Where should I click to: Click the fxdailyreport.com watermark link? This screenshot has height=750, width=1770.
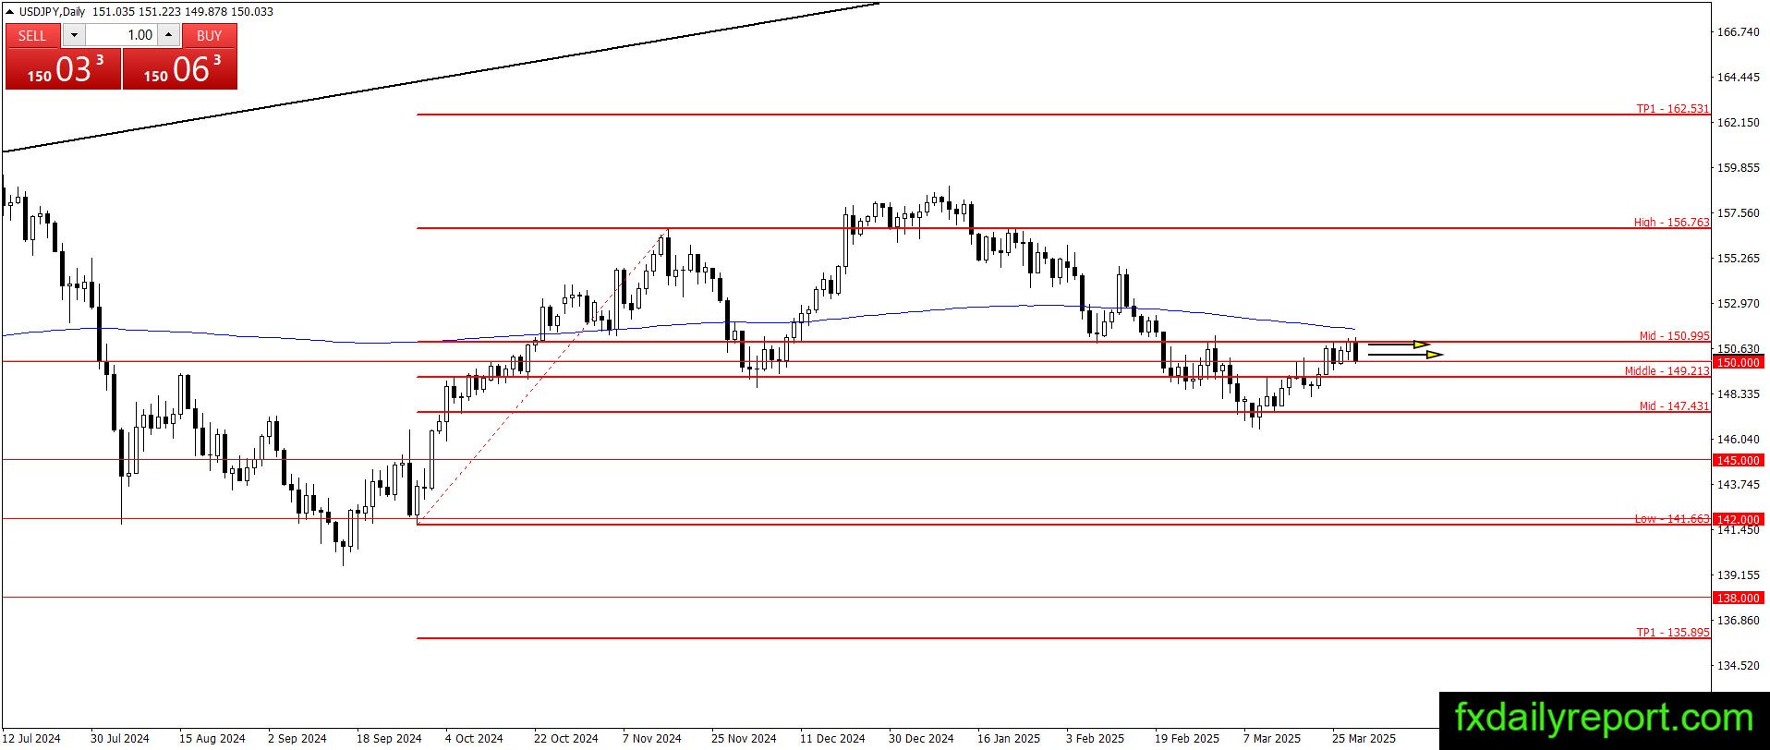[1604, 719]
